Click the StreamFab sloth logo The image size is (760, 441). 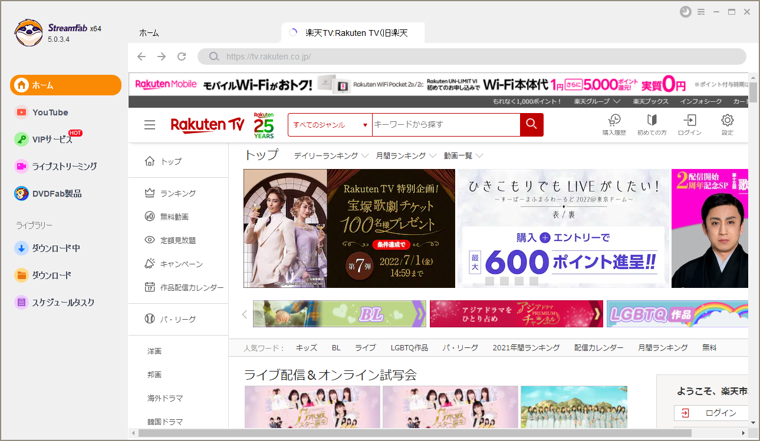29,33
